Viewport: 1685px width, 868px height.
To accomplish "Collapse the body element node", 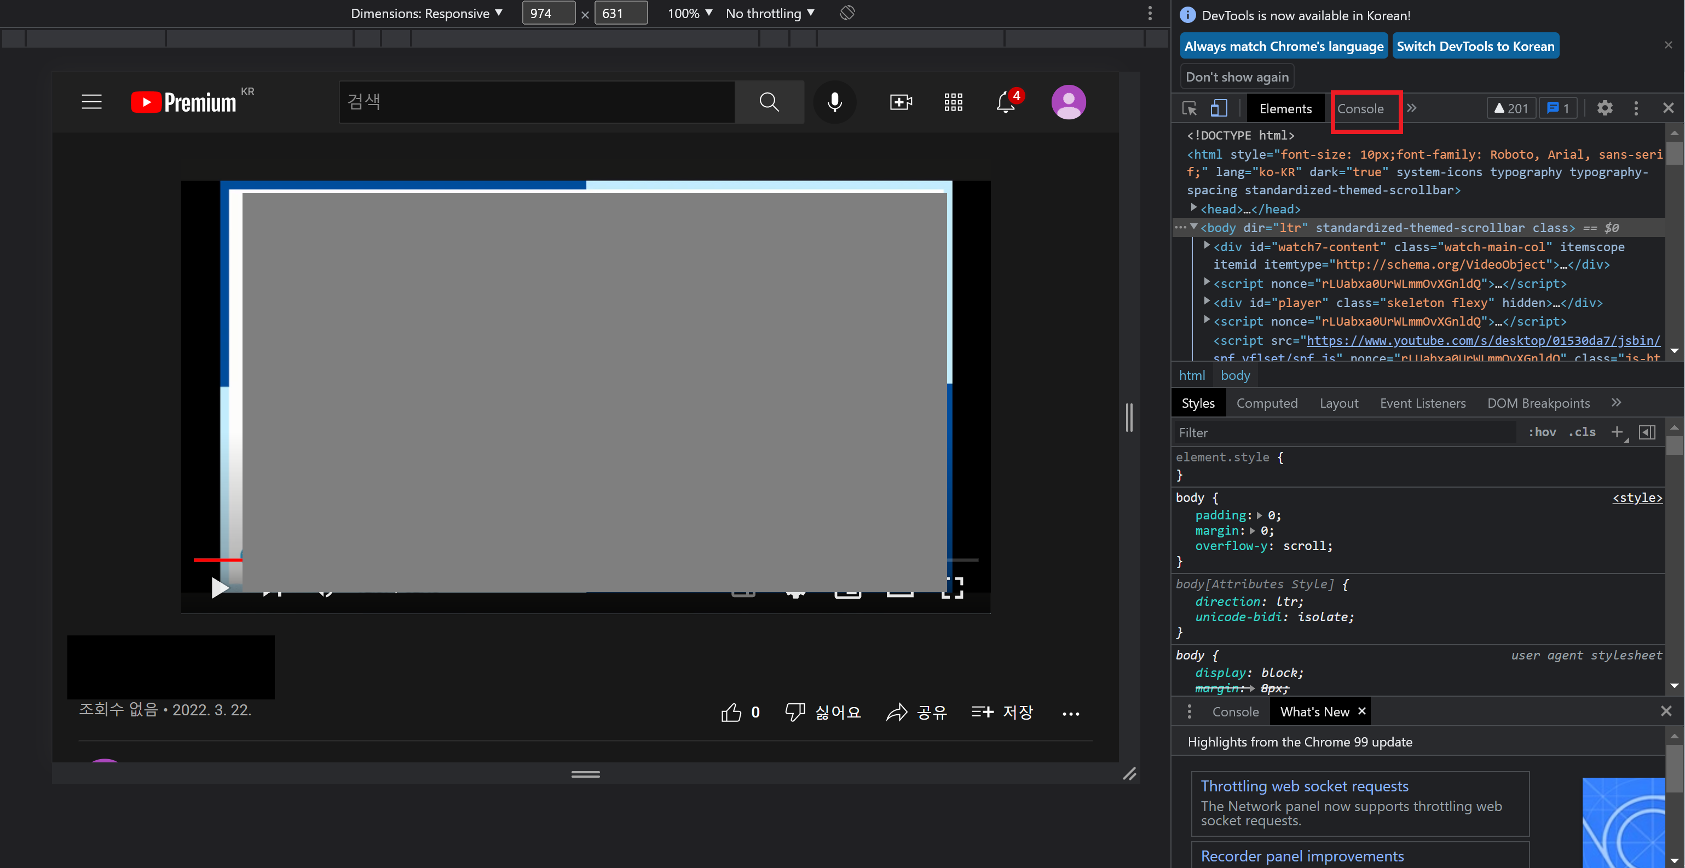I will [x=1194, y=227].
